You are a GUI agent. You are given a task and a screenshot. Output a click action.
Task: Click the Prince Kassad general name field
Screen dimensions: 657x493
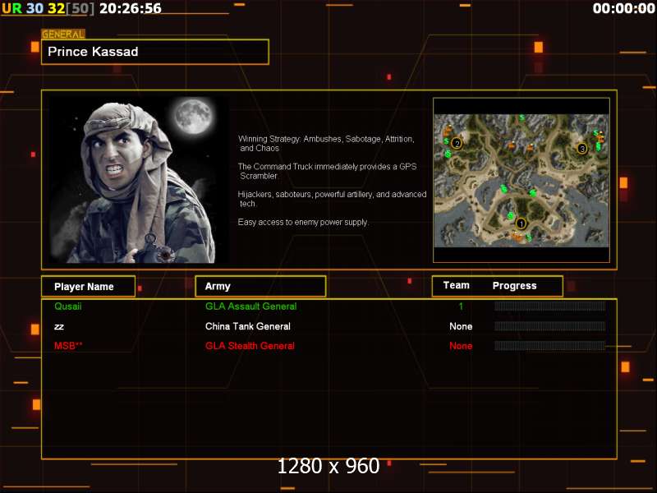pyautogui.click(x=154, y=52)
